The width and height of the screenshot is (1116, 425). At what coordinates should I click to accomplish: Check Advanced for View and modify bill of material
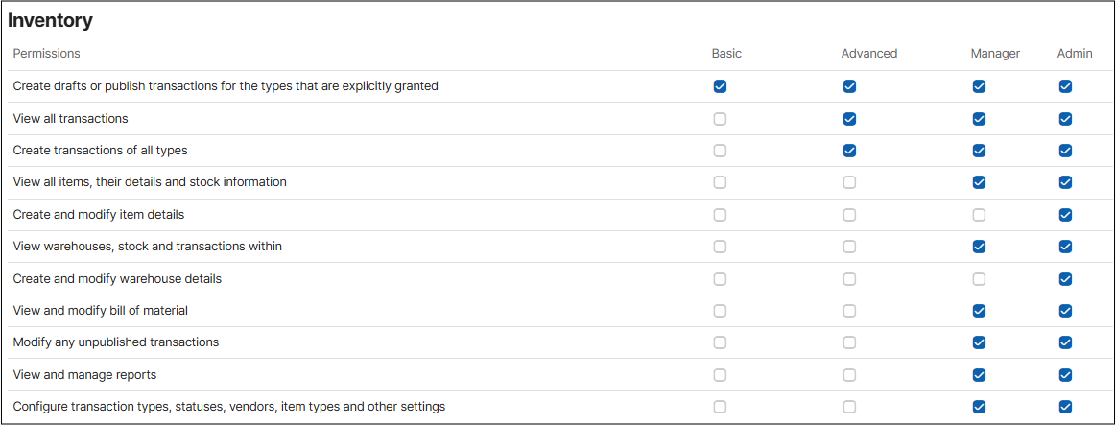[x=849, y=311]
